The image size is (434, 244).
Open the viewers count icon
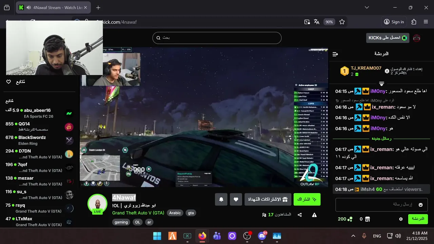(x=264, y=215)
